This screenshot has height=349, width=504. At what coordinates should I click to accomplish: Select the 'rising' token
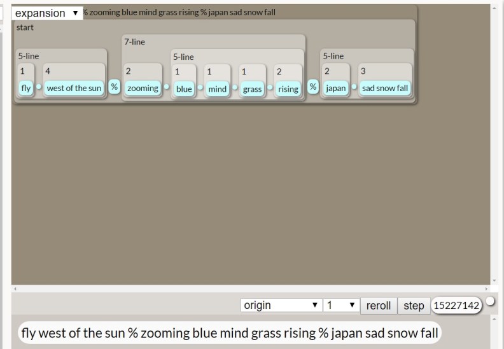point(288,89)
